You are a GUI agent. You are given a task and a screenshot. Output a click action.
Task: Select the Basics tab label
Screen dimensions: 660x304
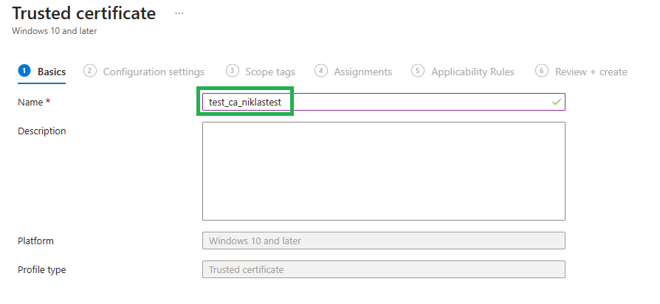tap(52, 72)
